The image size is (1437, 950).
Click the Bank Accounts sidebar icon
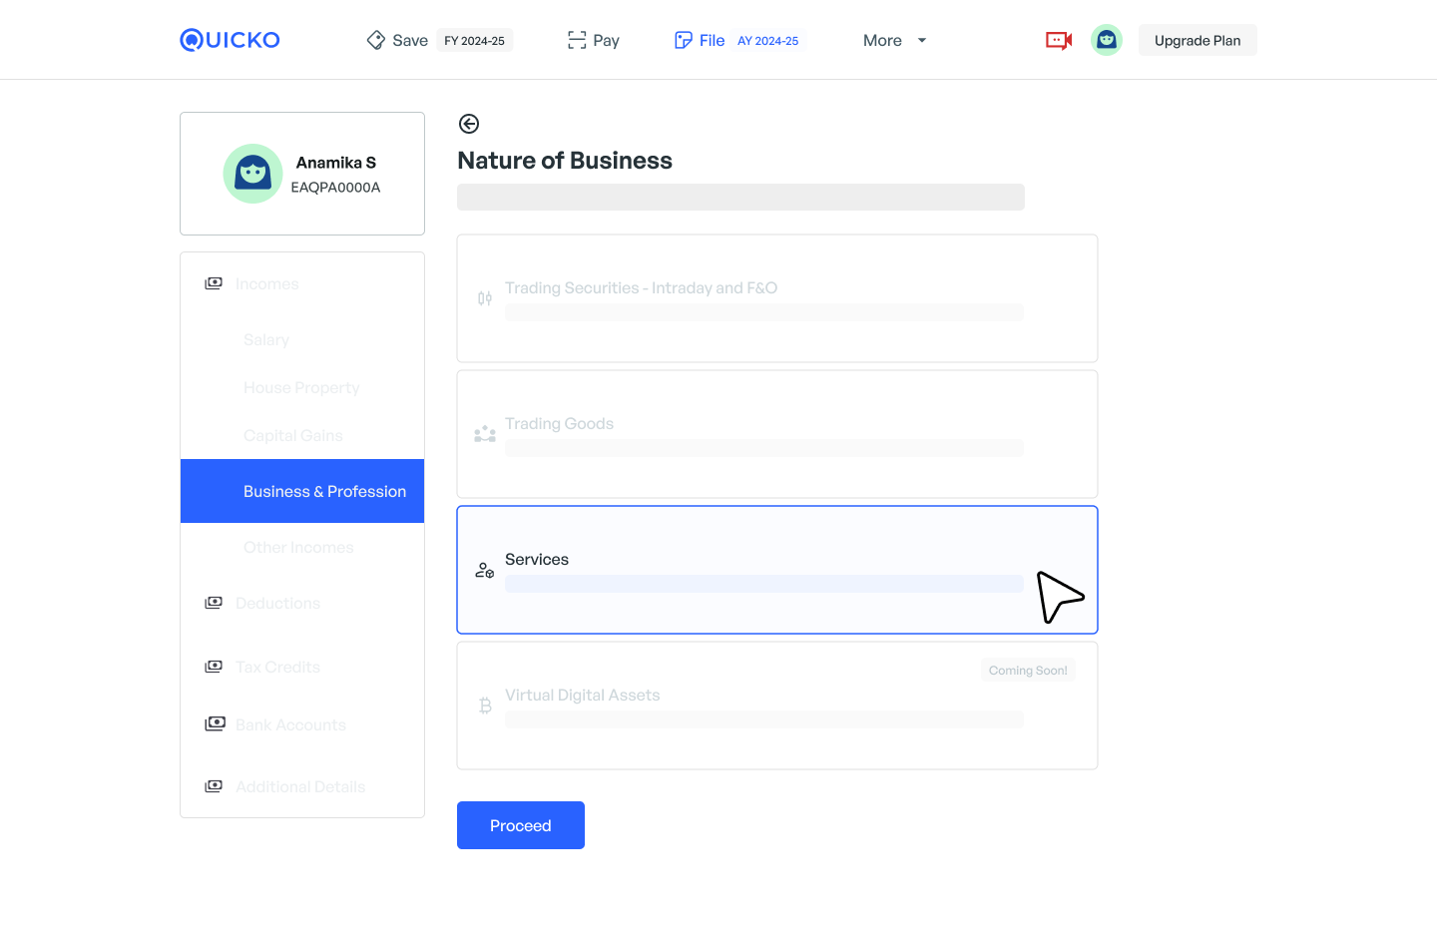(215, 723)
